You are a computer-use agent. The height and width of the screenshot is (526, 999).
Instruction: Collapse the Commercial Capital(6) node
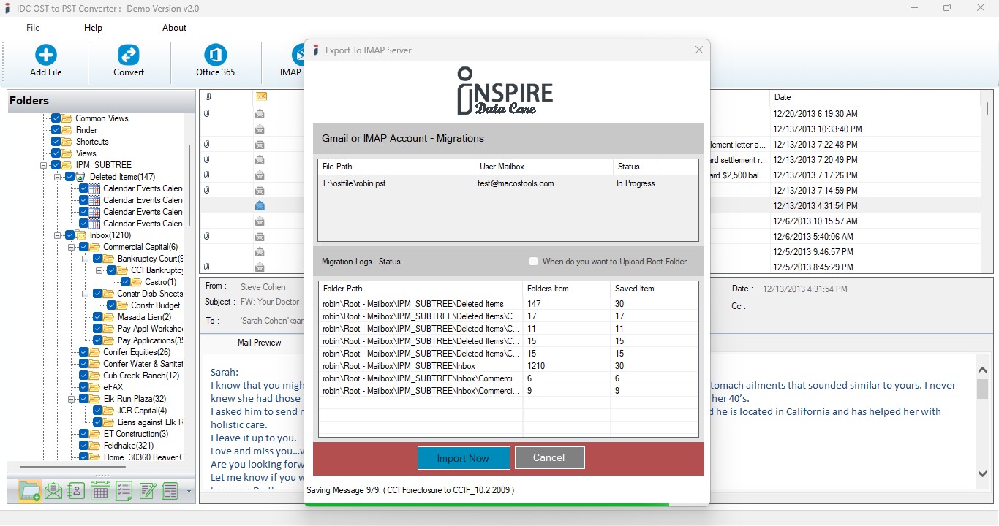point(72,247)
